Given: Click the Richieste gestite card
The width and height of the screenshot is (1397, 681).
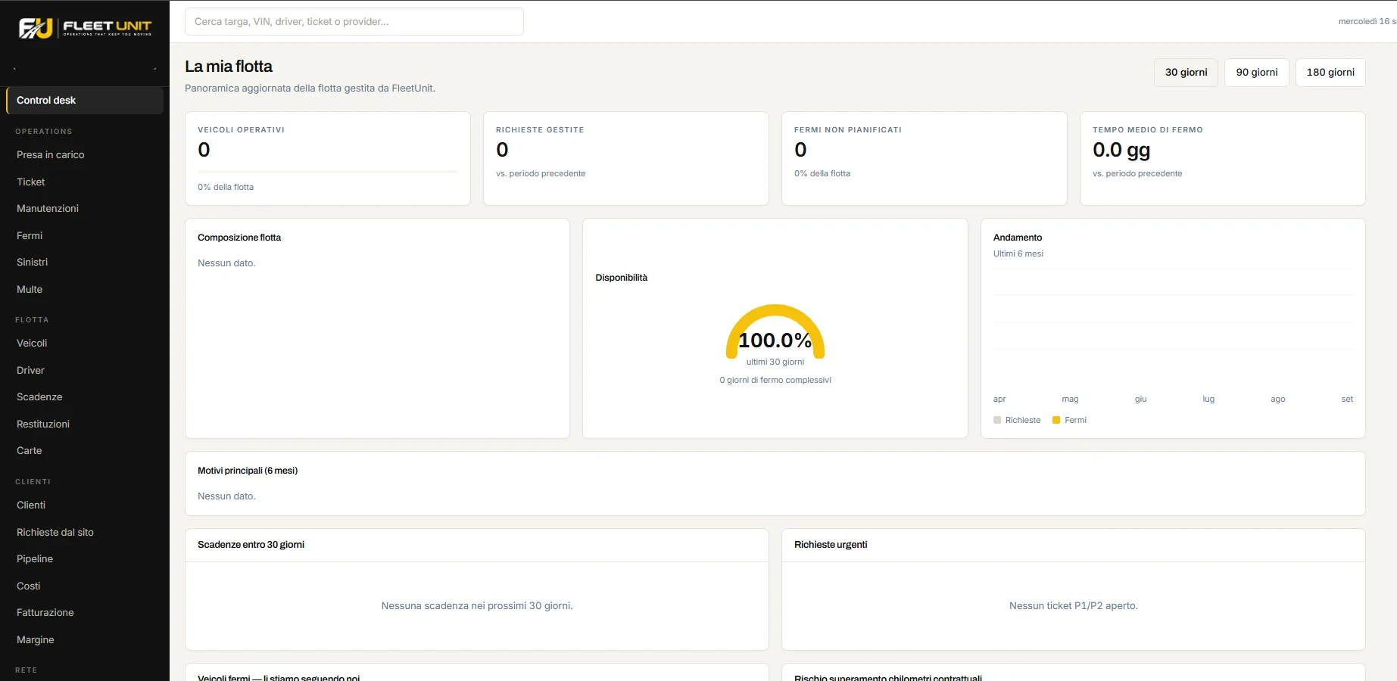Looking at the screenshot, I should click(626, 158).
